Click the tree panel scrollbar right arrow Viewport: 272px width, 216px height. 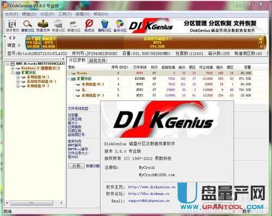click(61, 203)
